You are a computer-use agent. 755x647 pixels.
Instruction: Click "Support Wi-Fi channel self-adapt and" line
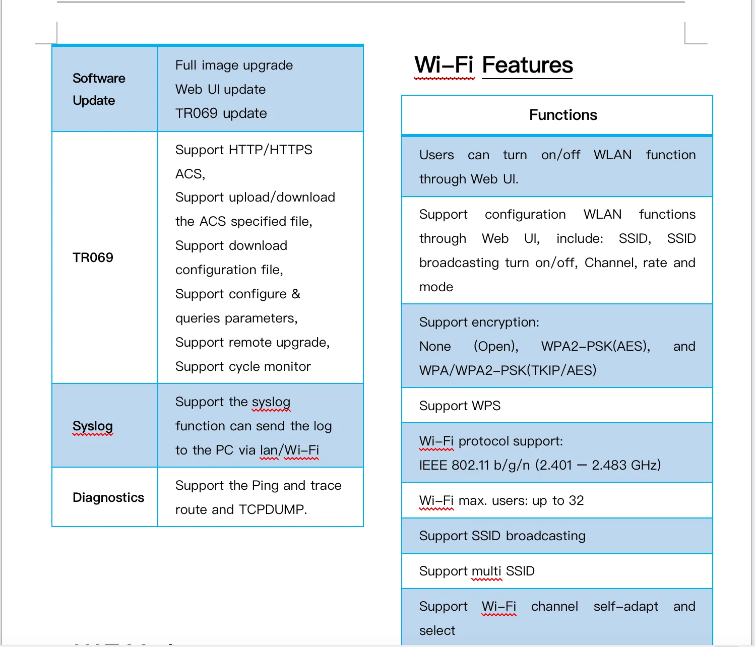pos(557,606)
